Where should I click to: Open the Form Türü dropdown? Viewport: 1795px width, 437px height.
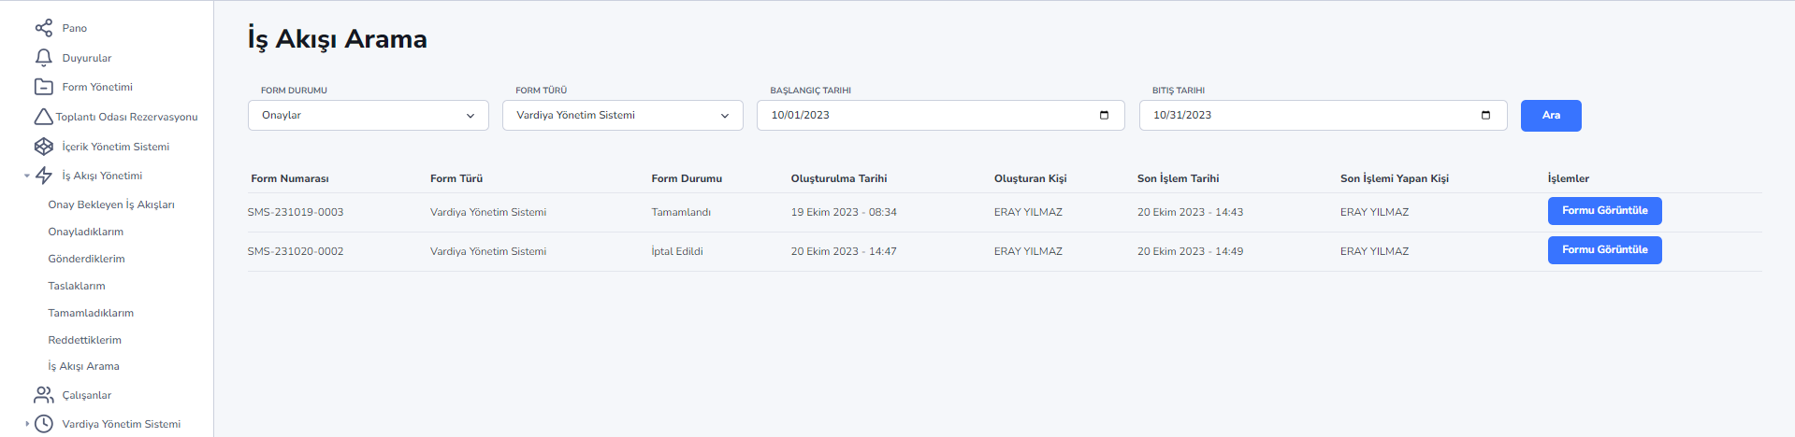623,116
